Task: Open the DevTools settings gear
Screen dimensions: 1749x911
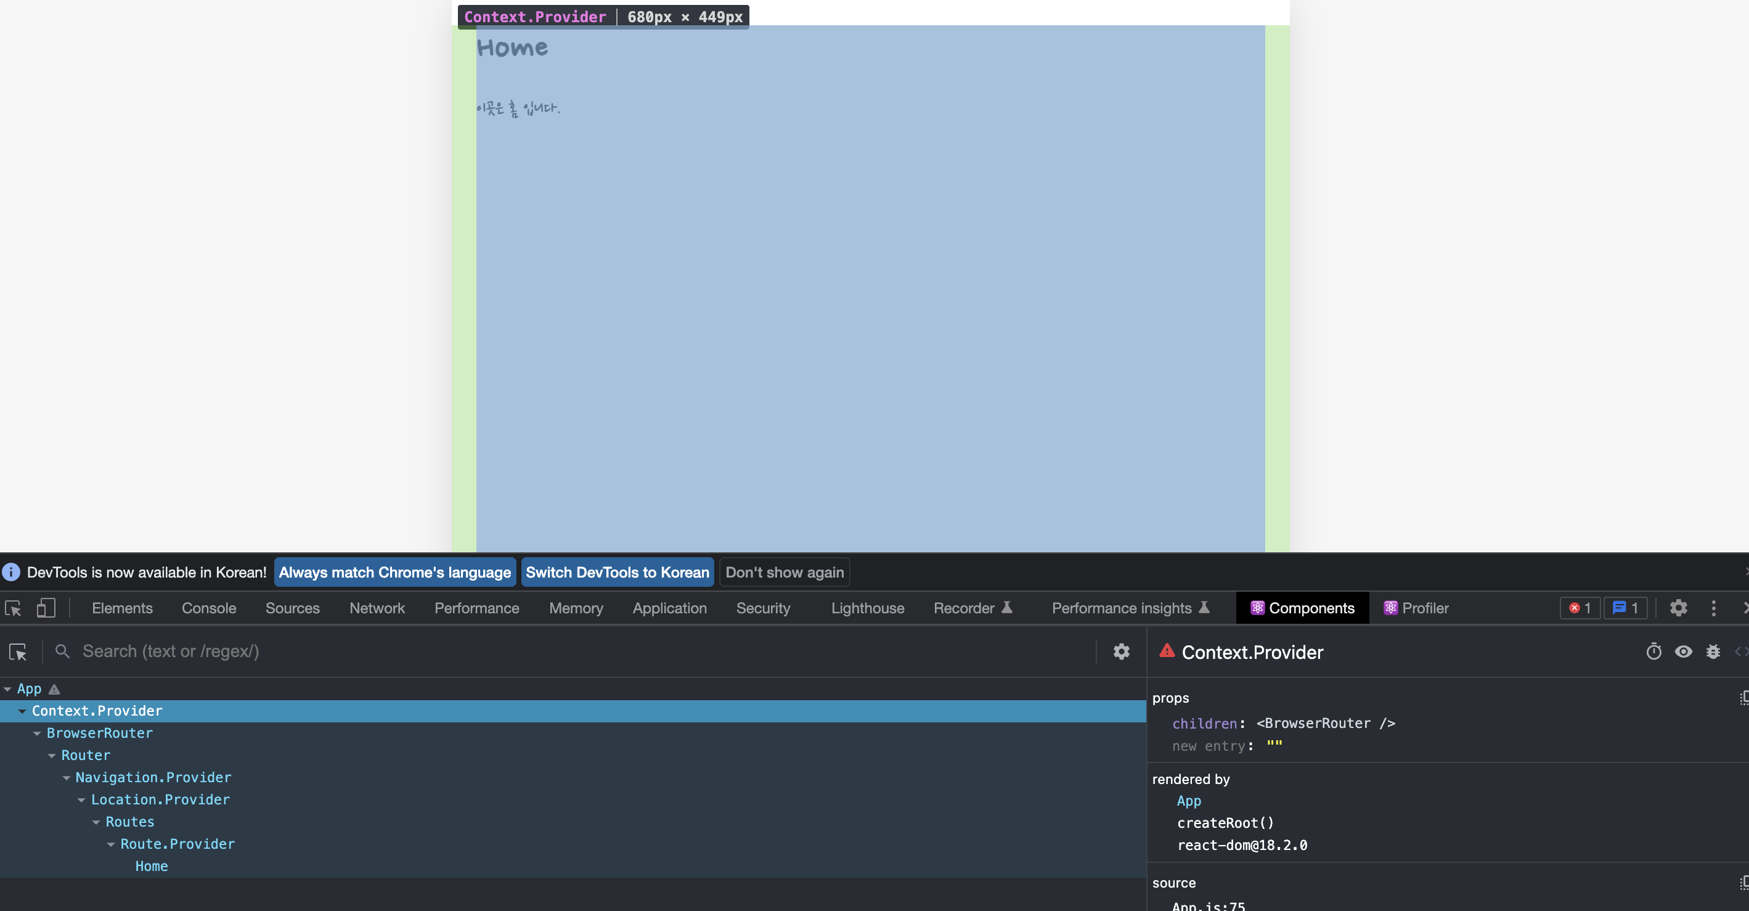Action: pyautogui.click(x=1678, y=608)
